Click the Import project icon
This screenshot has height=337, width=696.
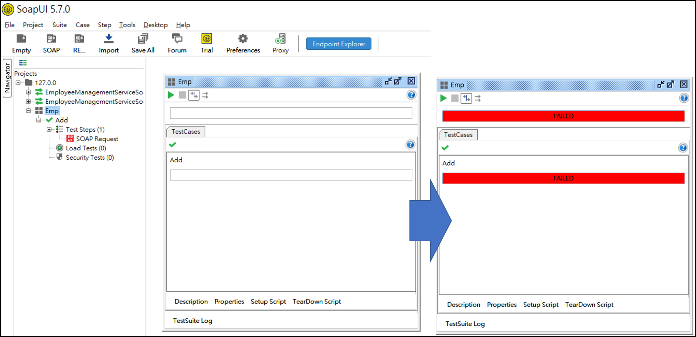[109, 39]
